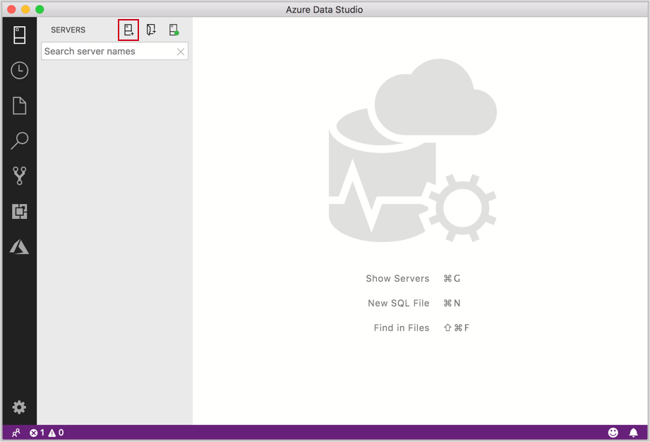Click the SERVERS panel title

point(68,30)
